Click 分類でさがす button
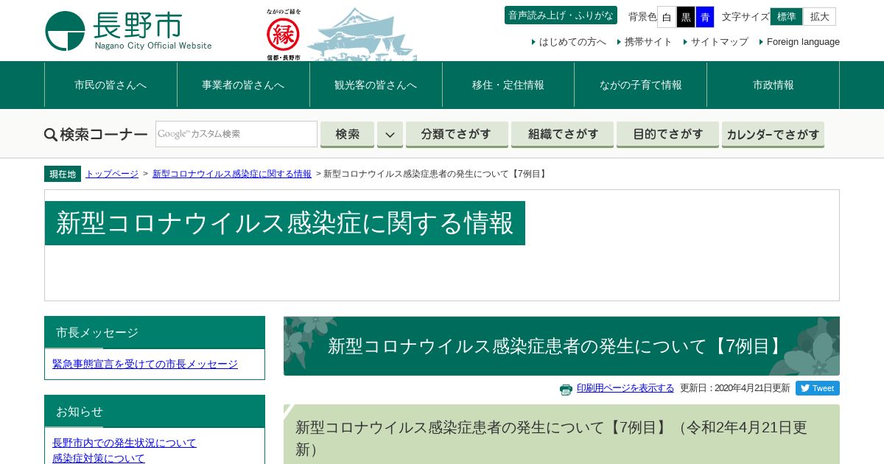The width and height of the screenshot is (884, 464). [457, 134]
